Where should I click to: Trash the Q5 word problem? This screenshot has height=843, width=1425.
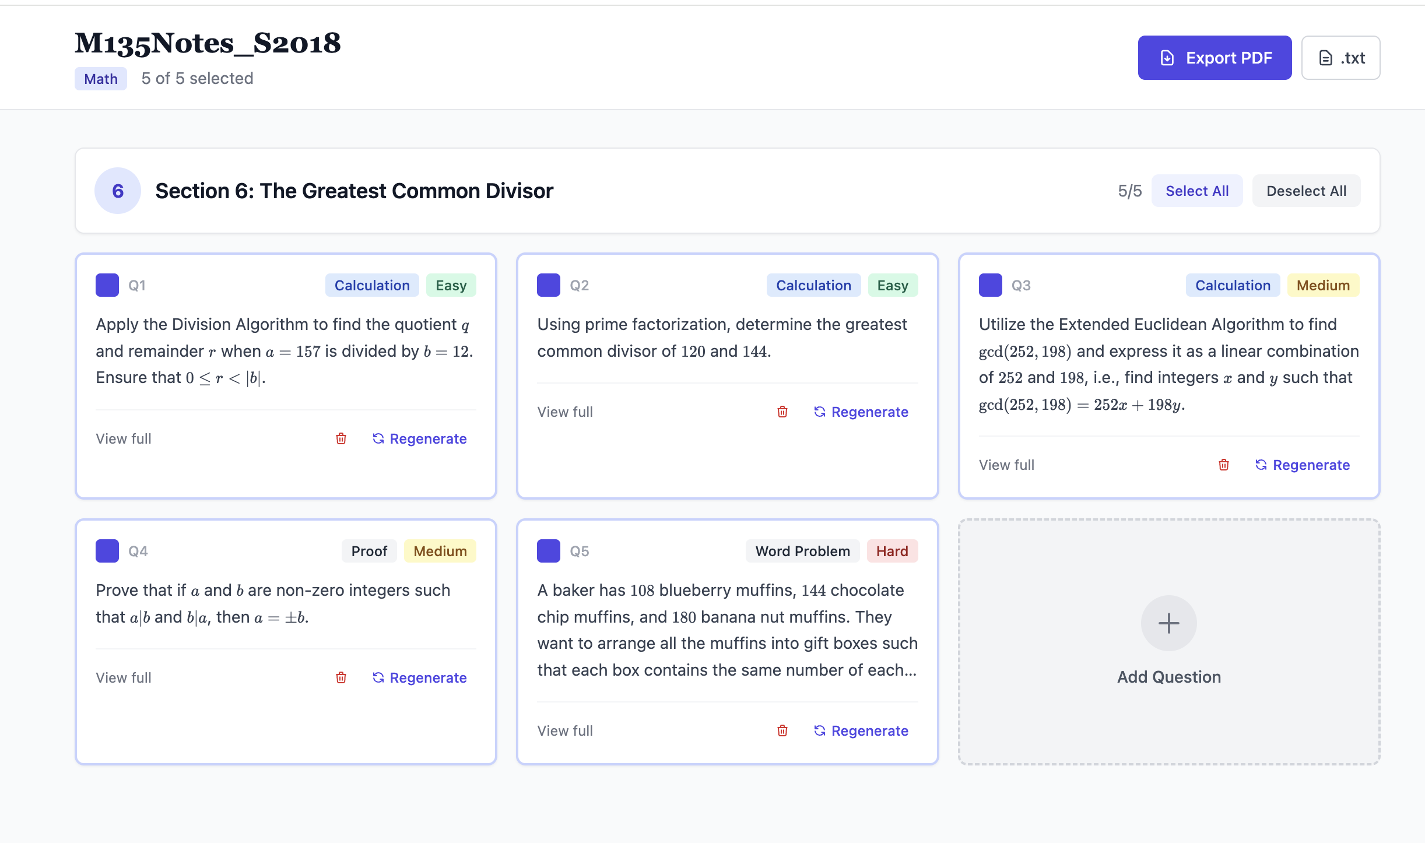tap(782, 730)
